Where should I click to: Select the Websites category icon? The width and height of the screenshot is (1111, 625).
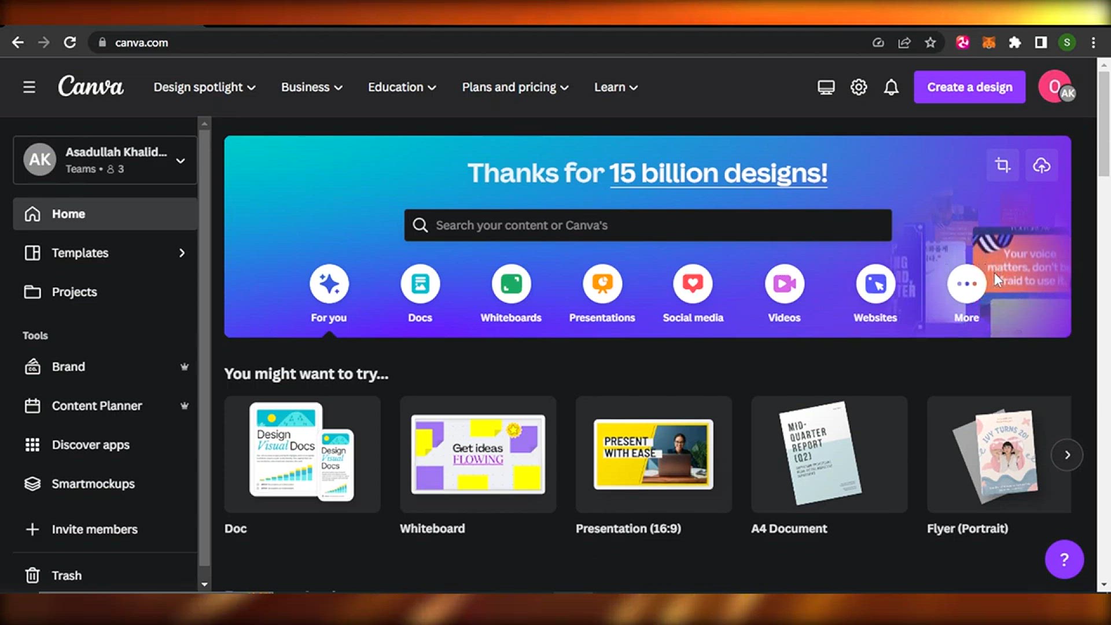pos(875,284)
